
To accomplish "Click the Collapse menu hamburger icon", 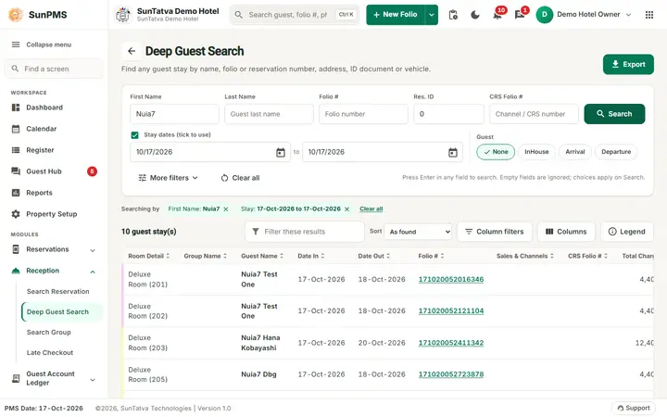I will coord(16,44).
